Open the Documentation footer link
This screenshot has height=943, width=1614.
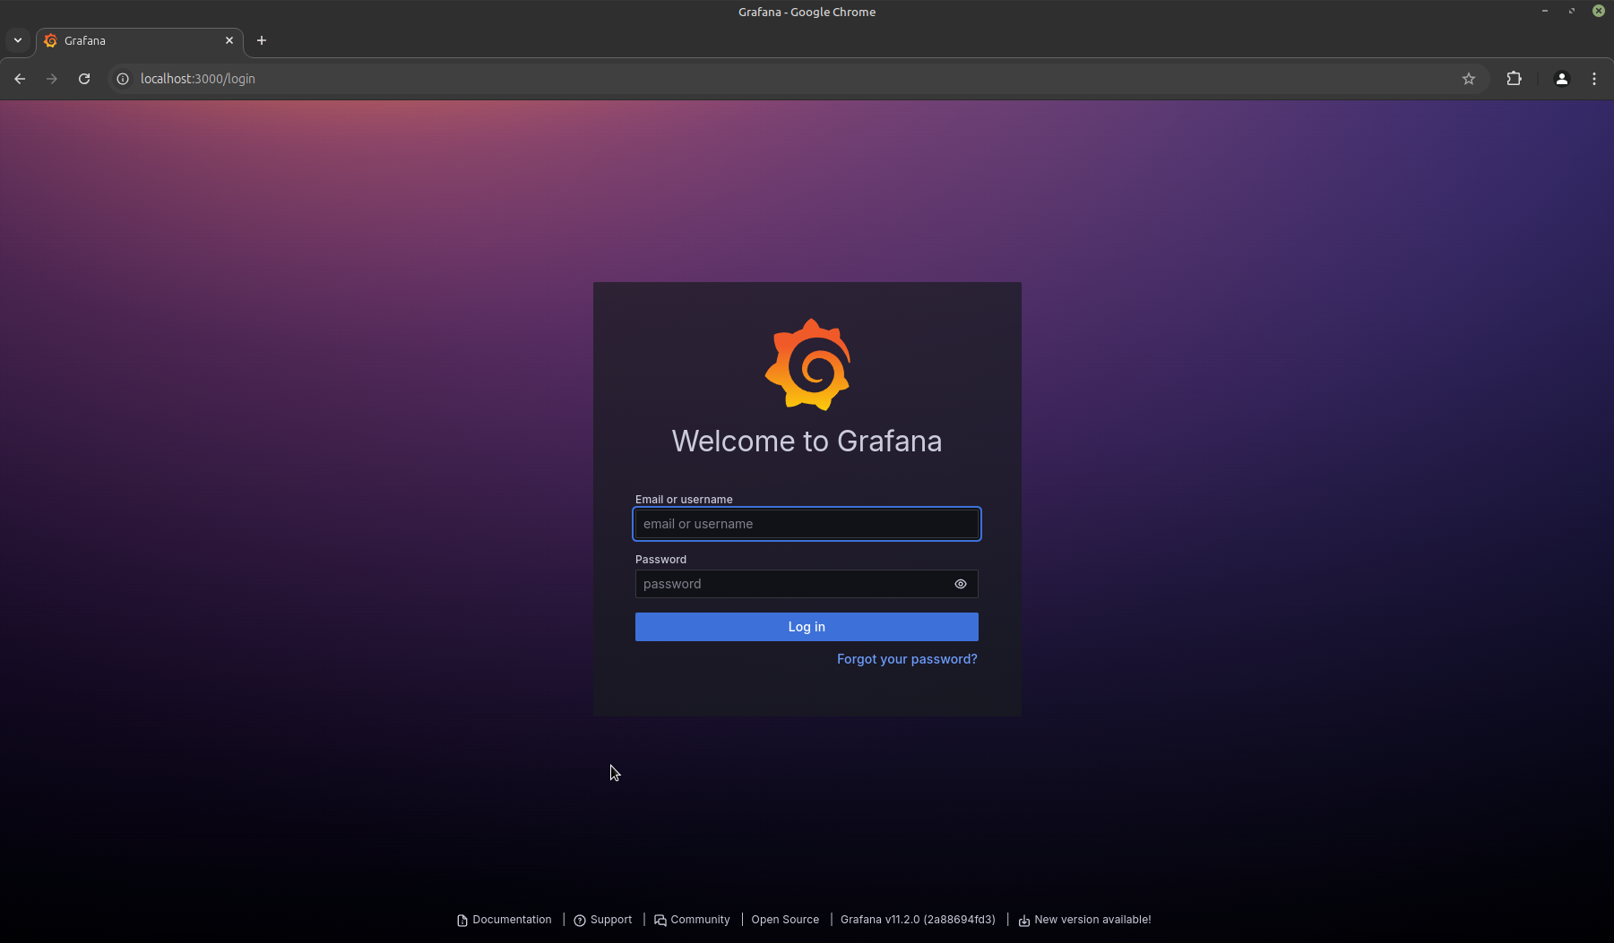point(505,920)
